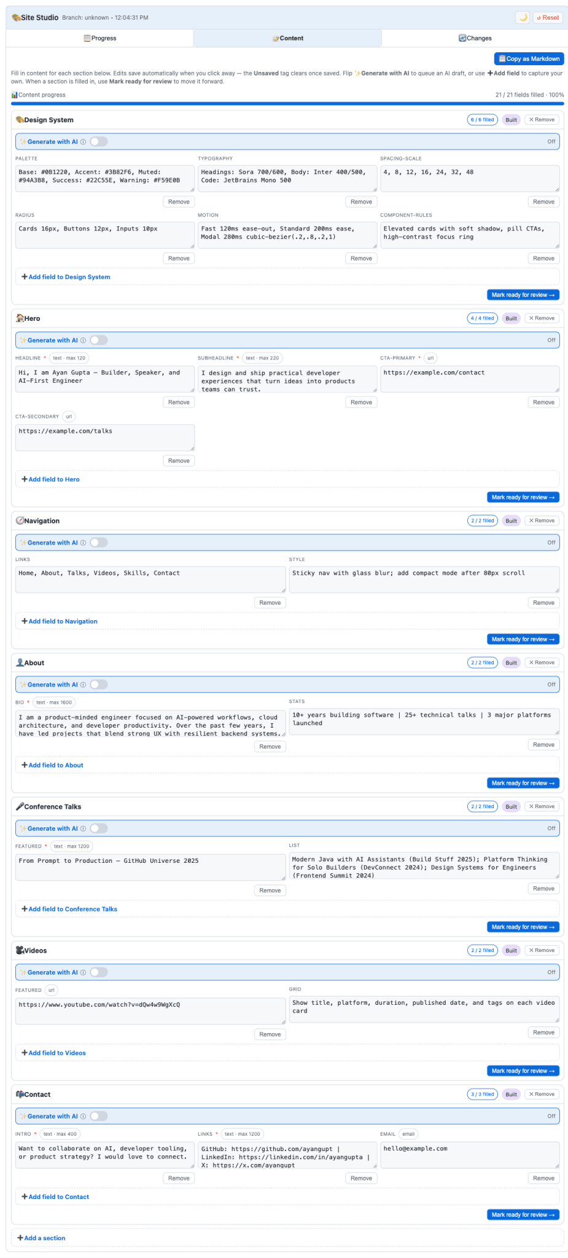
Task: Enable Generate with AI for Conference Talks
Action: coord(99,828)
